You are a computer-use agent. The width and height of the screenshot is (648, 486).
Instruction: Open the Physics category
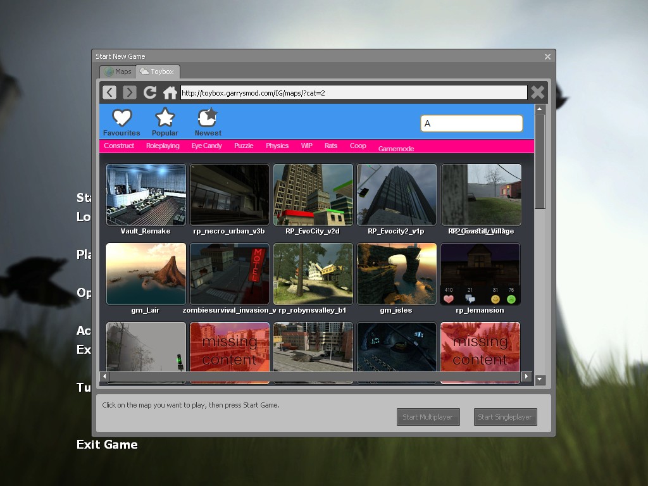point(277,146)
